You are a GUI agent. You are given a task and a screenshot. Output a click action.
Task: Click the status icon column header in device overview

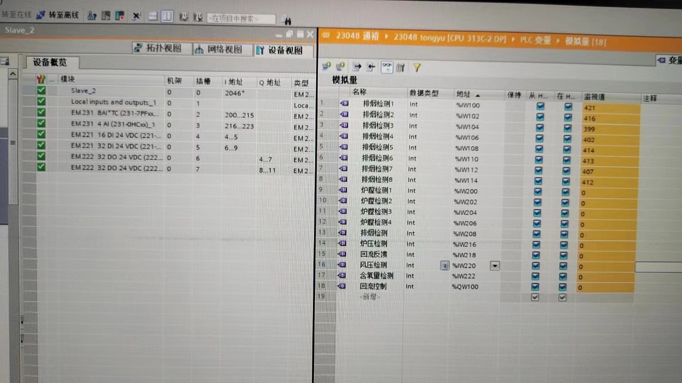point(41,79)
